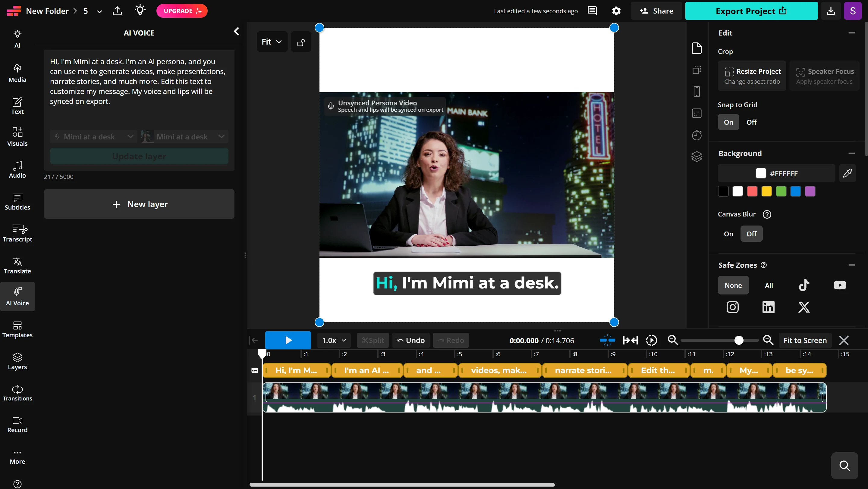
Task: Open the Transcript panel in sidebar
Action: coord(17,233)
